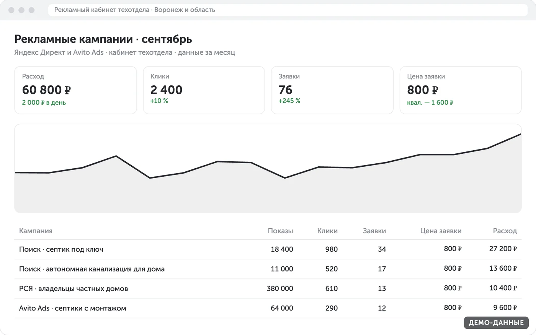
Task: Click the 17 leads cell
Action: coord(382,269)
